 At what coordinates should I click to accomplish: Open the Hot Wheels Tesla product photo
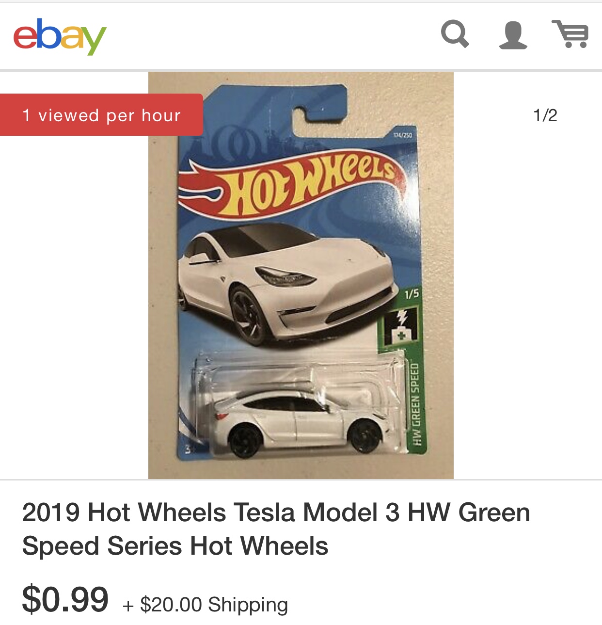click(301, 275)
